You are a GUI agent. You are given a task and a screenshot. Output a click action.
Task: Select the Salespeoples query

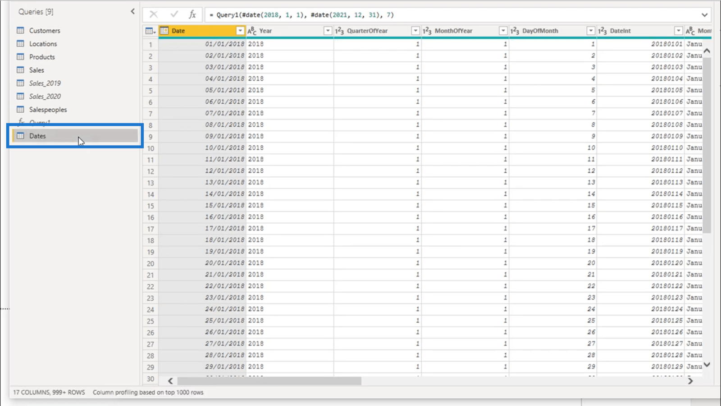[x=48, y=110]
